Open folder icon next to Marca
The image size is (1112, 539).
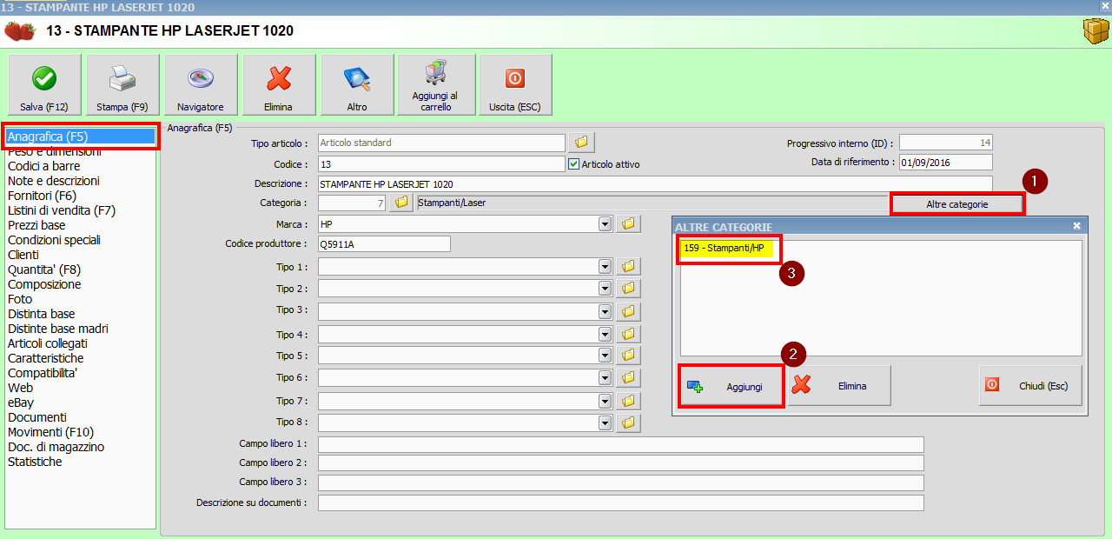628,224
